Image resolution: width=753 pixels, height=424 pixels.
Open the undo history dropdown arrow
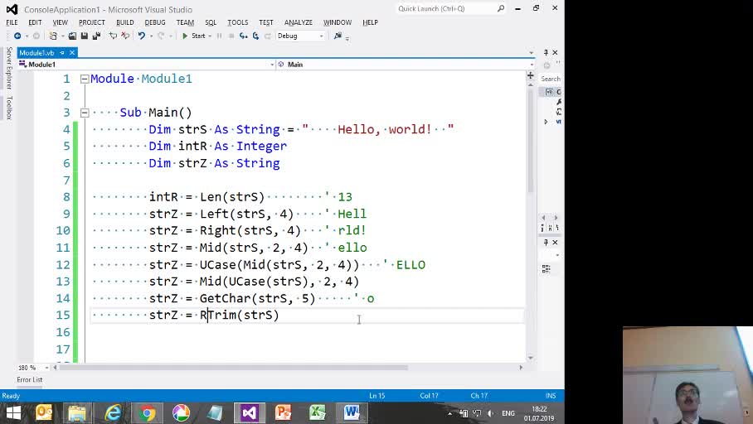coord(151,36)
